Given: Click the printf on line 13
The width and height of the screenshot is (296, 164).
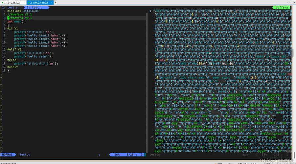Looking at the screenshot, I should coord(34,53).
